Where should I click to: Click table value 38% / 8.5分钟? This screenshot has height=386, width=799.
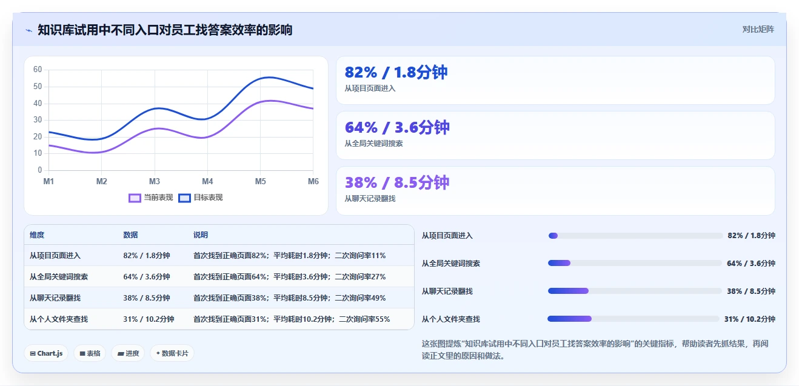(x=147, y=298)
